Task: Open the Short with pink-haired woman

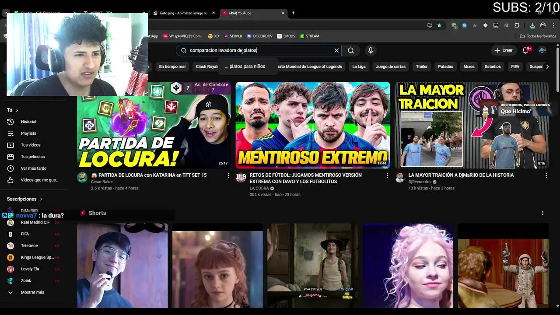Action: pos(408,266)
